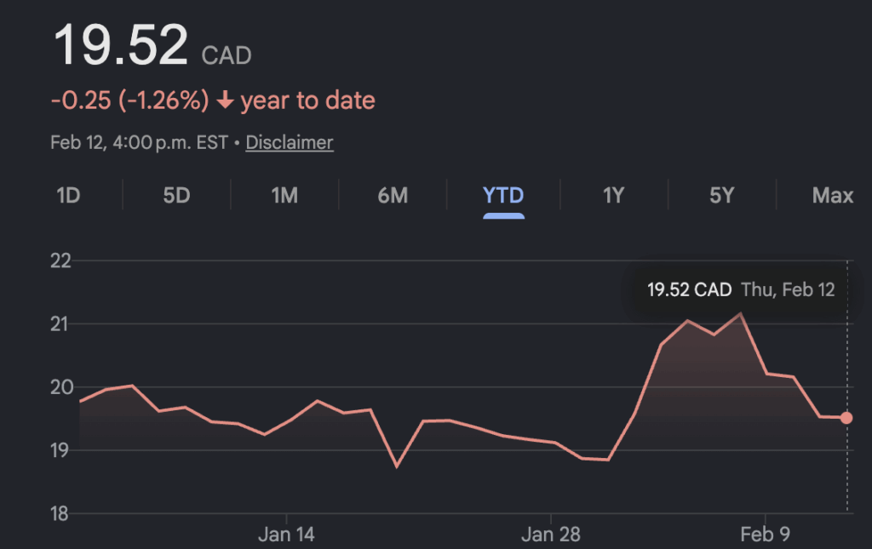The height and width of the screenshot is (549, 872).
Task: Open the 6M time range
Action: [x=393, y=196]
